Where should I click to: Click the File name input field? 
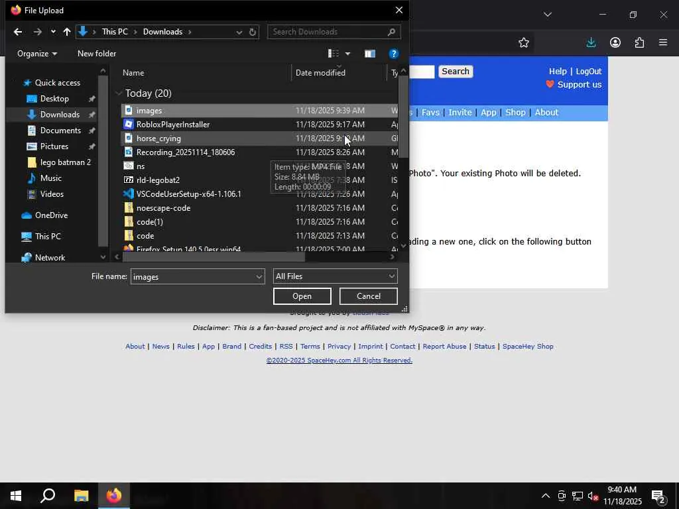[x=192, y=277]
